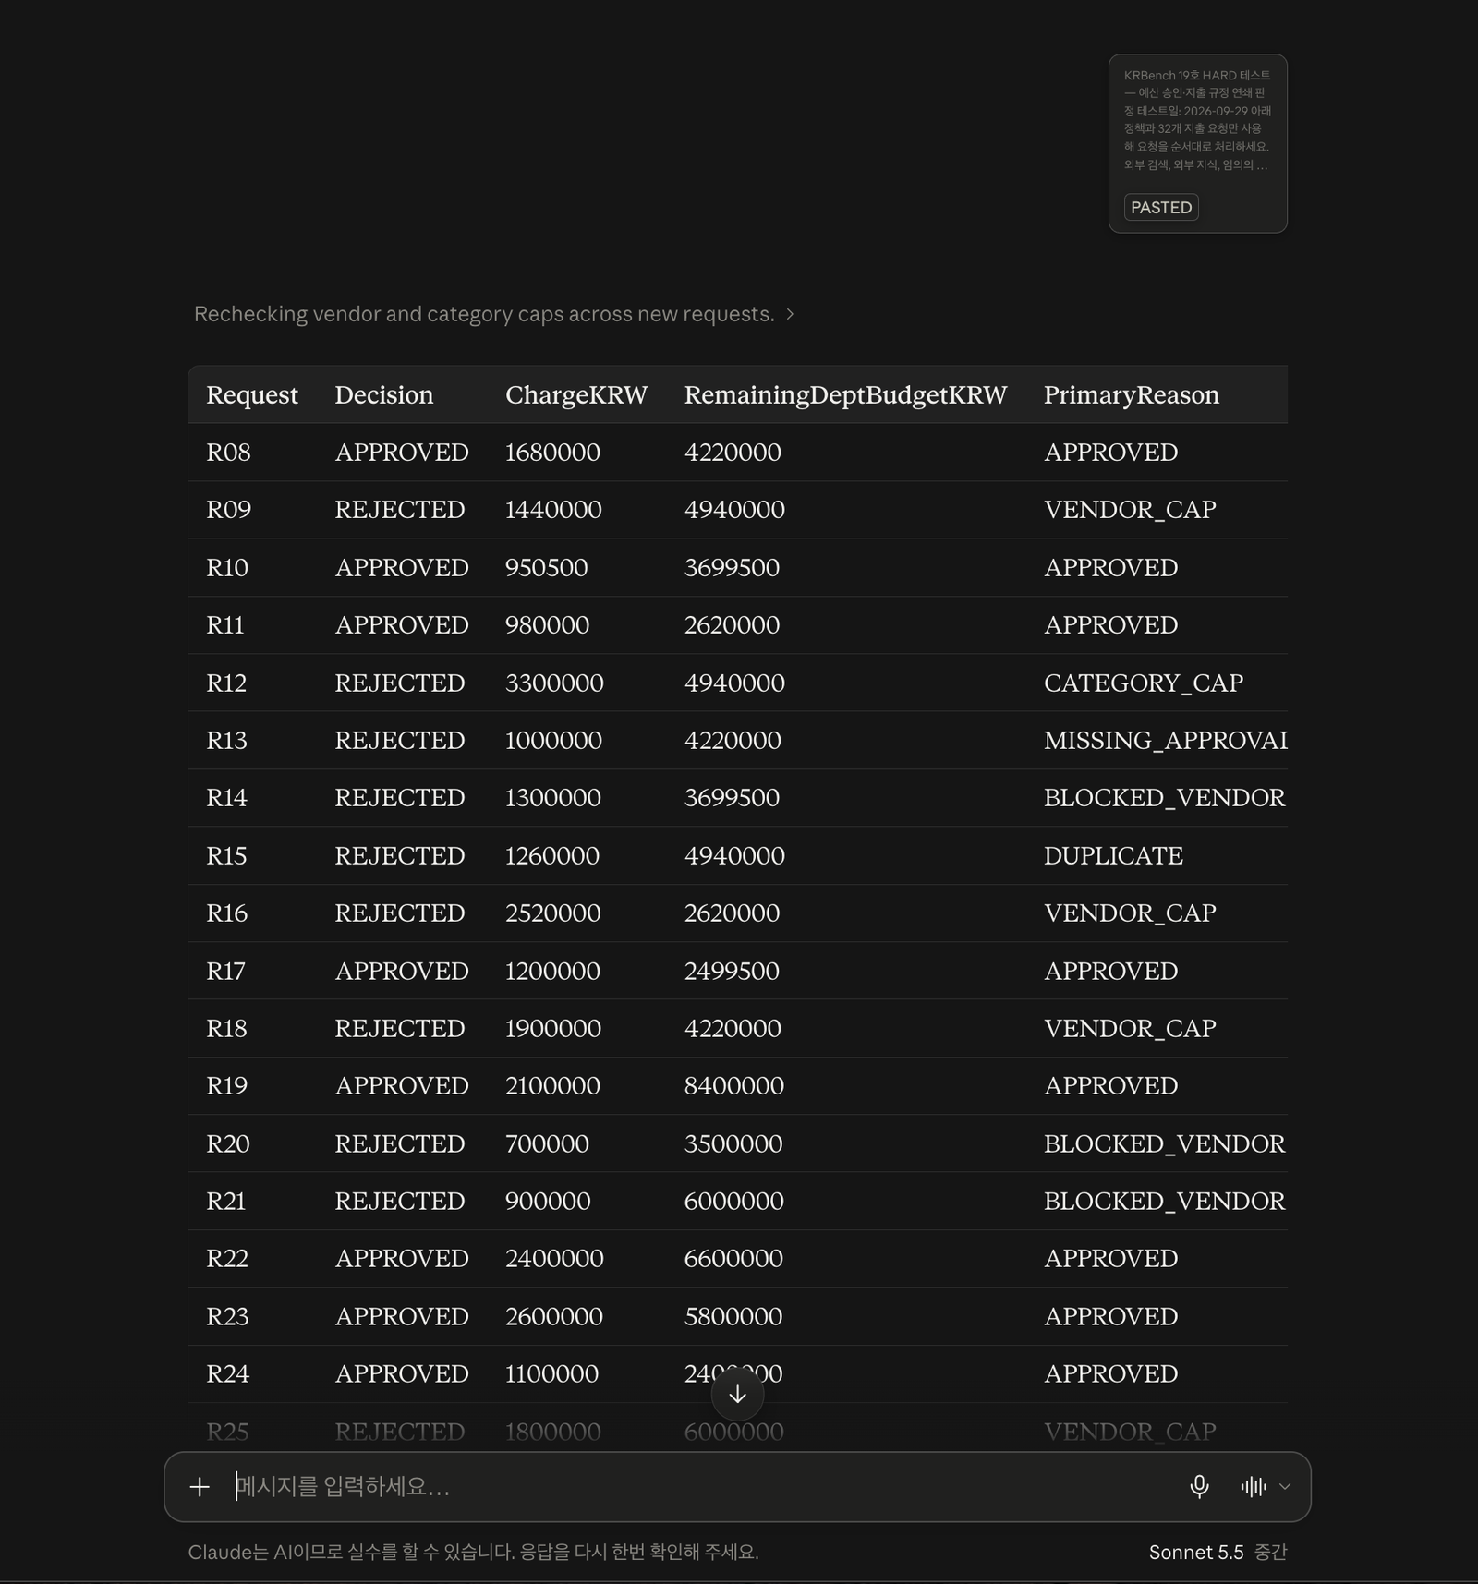Select R09's VENDOR_CAP reason cell
Viewport: 1478px width, 1584px height.
(1130, 510)
